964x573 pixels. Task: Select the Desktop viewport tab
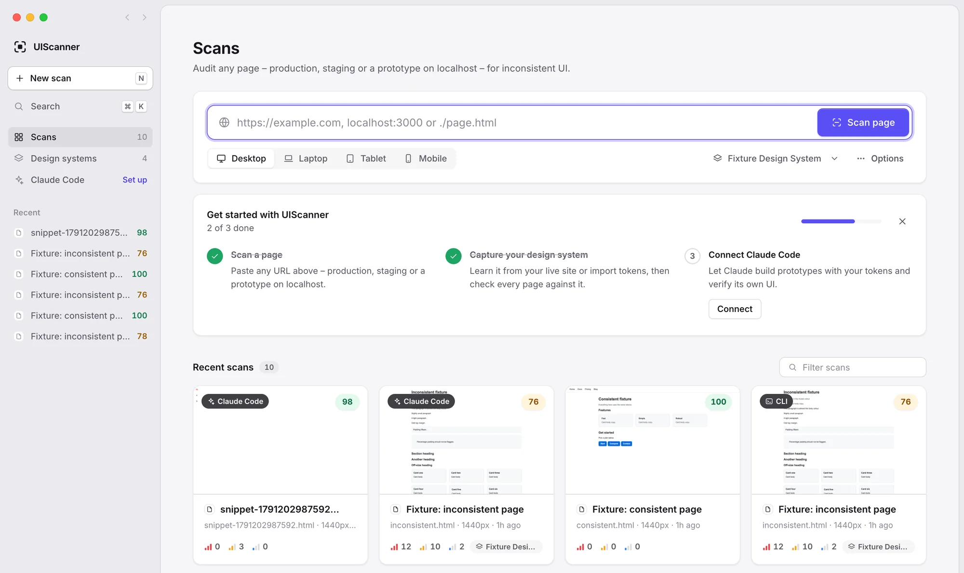(241, 158)
